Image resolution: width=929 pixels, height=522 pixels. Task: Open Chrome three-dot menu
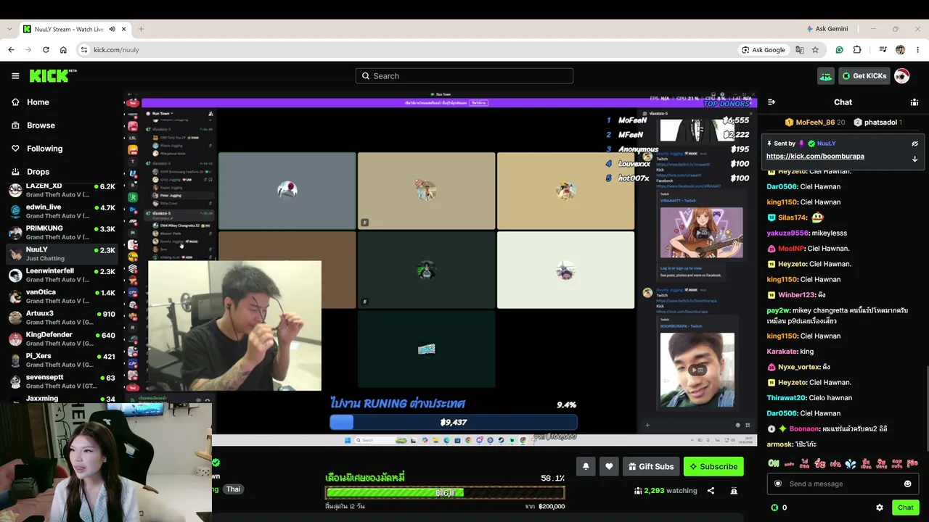tap(917, 50)
